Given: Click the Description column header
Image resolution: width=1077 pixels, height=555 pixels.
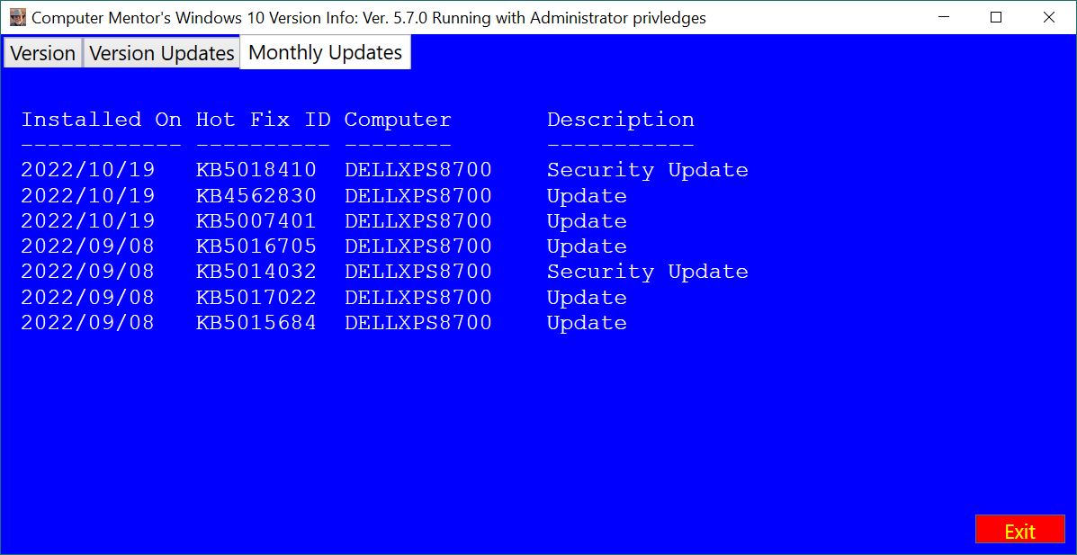Looking at the screenshot, I should (x=620, y=120).
